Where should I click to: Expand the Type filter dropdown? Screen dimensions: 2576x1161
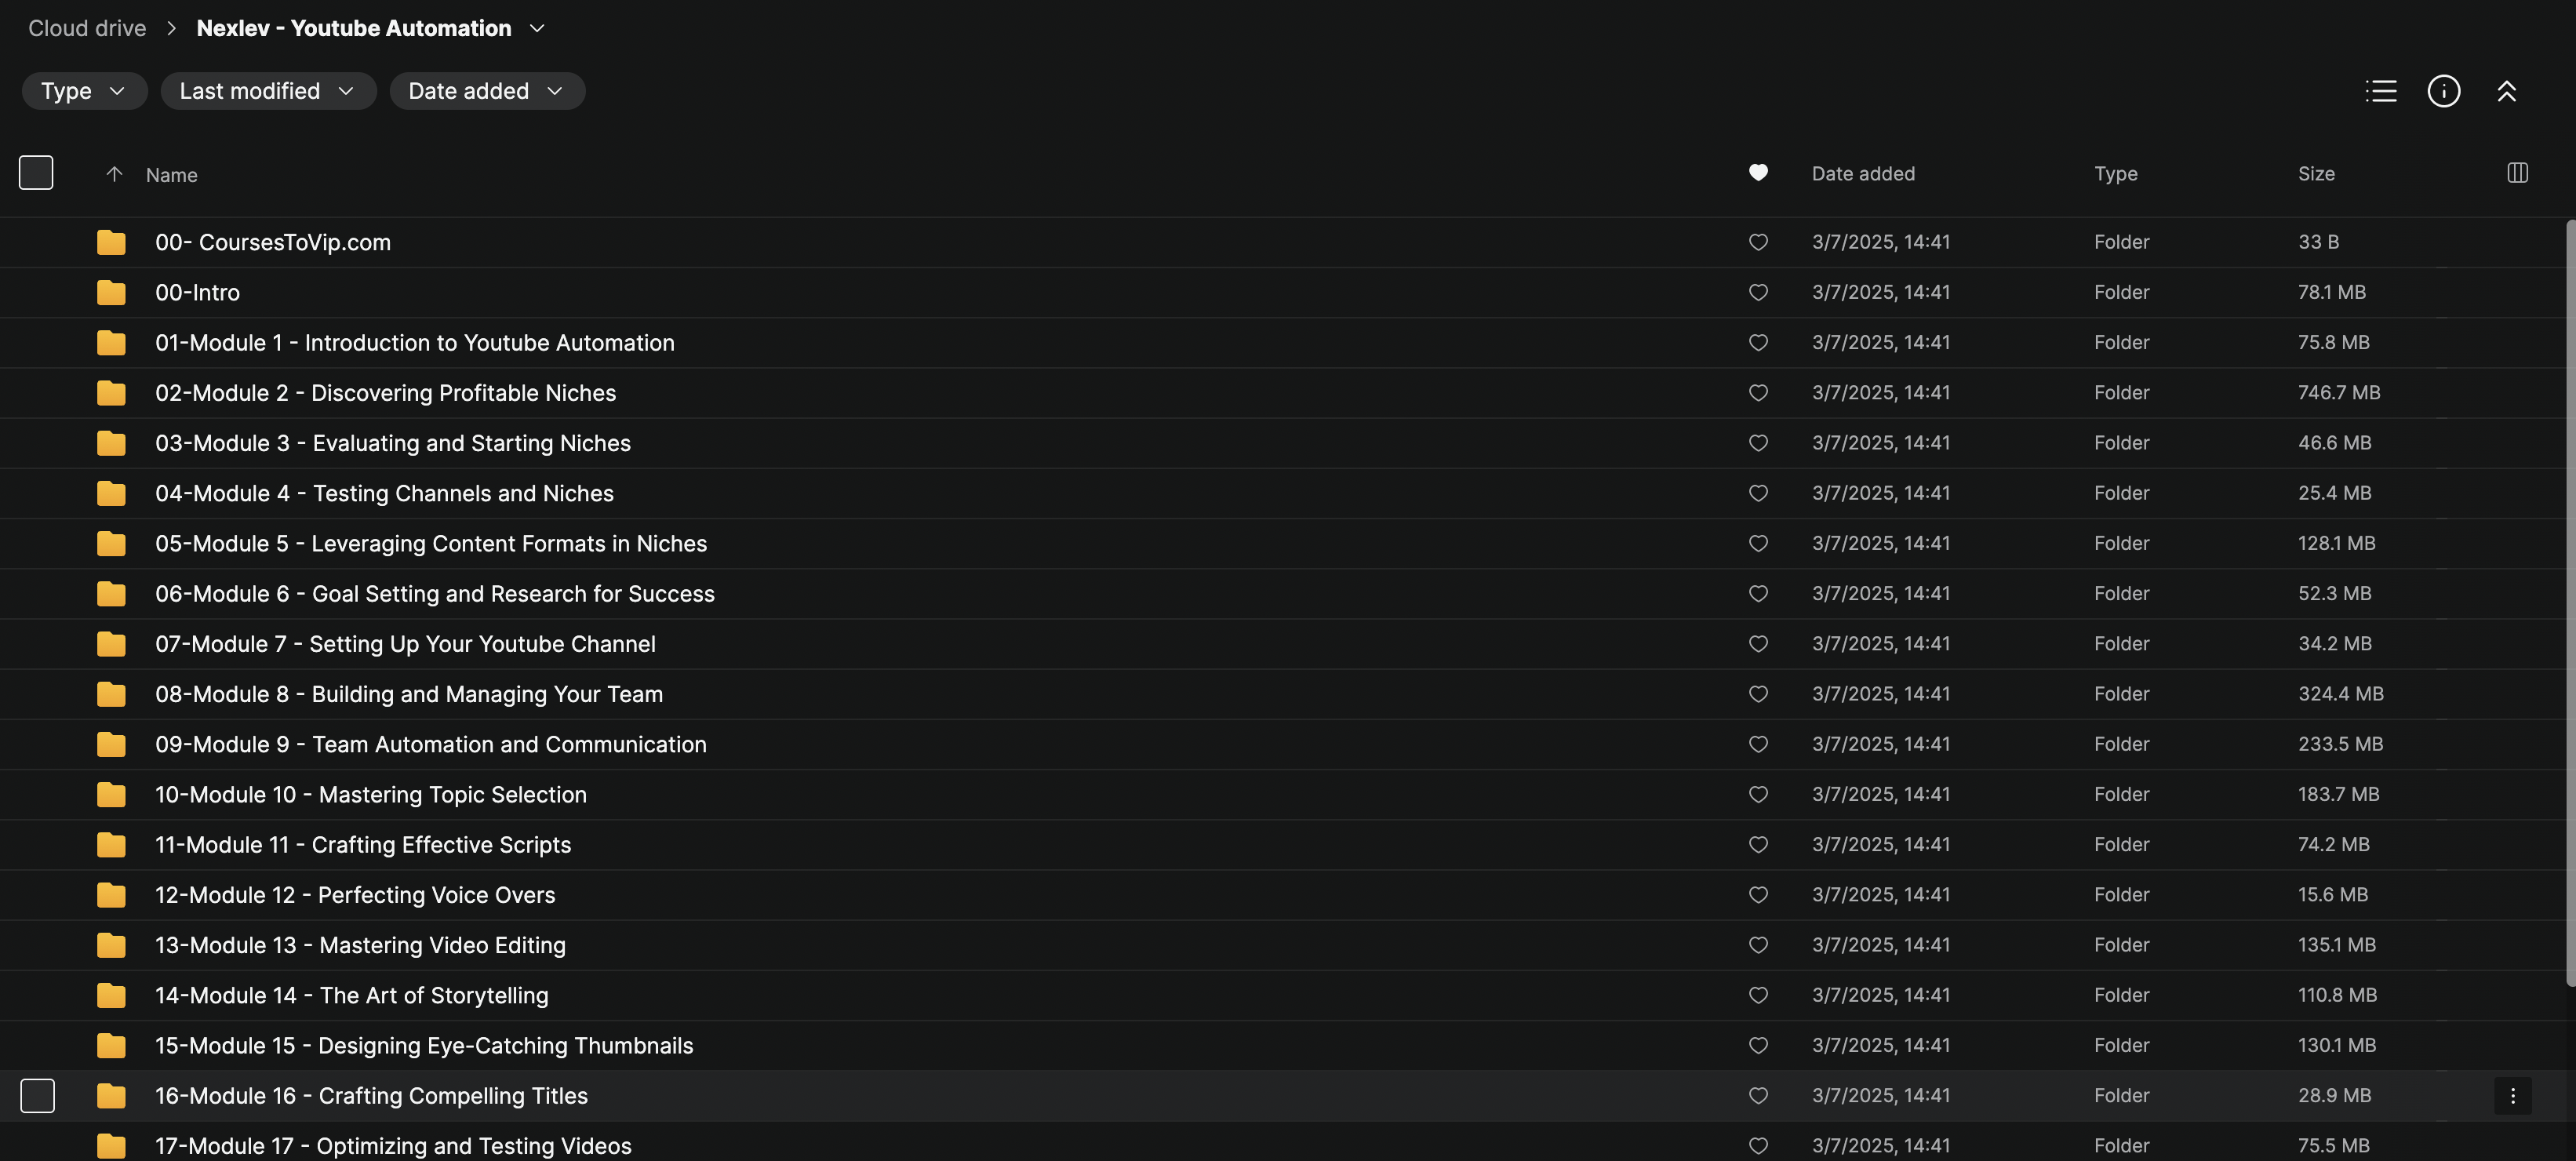tap(84, 91)
